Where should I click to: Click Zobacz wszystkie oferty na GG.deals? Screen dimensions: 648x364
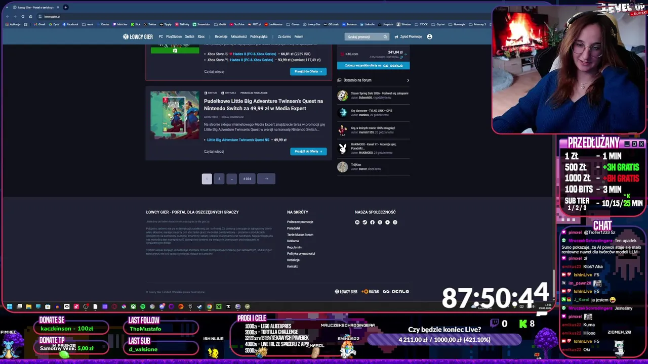[x=373, y=65]
